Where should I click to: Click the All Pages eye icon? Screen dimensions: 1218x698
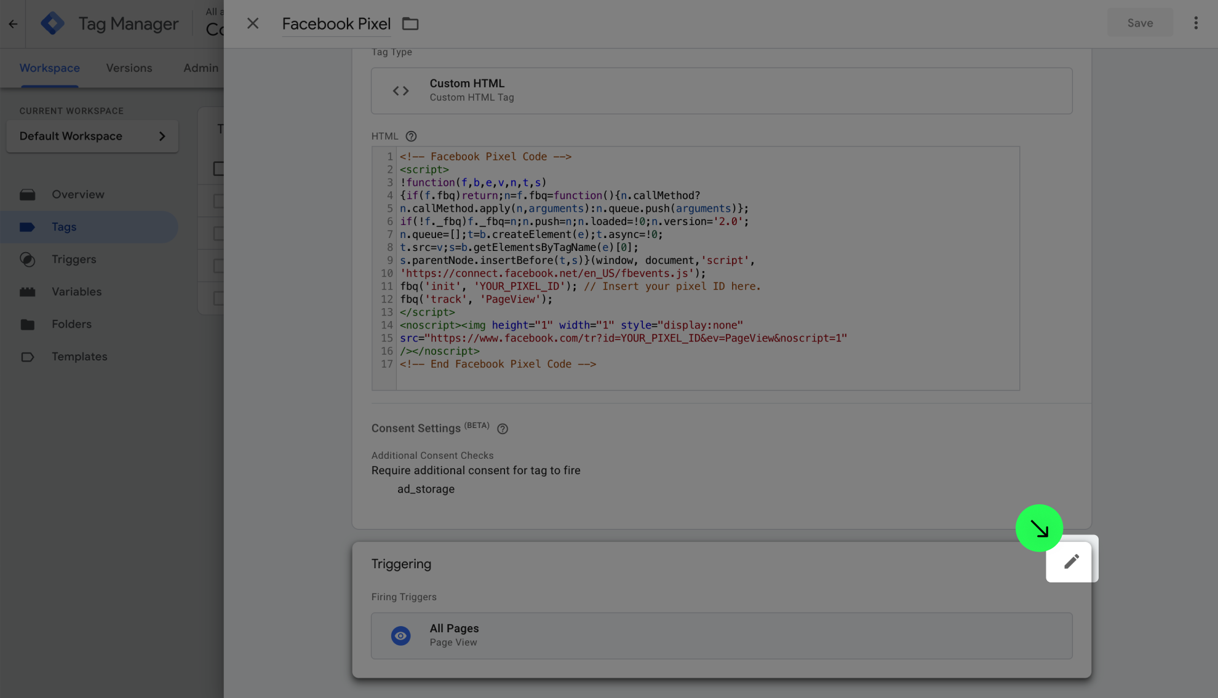click(400, 636)
